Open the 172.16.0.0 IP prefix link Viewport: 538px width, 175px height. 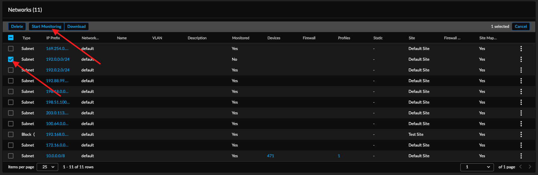[x=57, y=145]
